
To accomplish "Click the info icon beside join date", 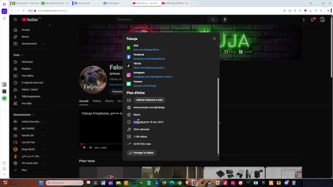I will [x=129, y=122].
